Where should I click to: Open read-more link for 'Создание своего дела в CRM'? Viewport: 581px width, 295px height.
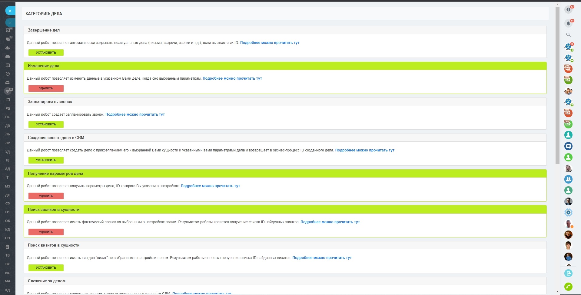pos(365,150)
